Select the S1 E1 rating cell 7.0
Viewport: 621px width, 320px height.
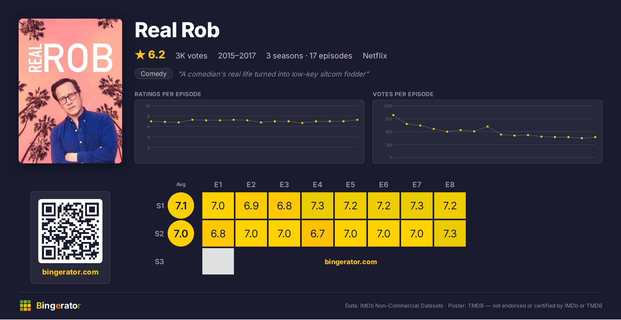tap(218, 205)
